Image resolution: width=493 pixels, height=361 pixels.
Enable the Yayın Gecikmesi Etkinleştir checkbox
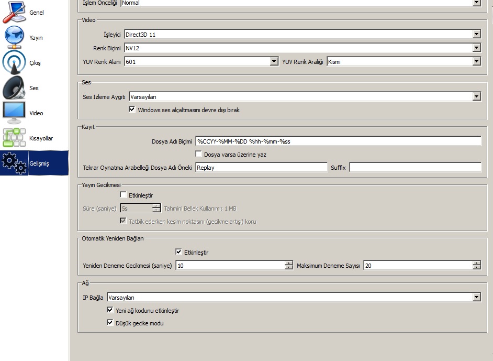pos(124,195)
